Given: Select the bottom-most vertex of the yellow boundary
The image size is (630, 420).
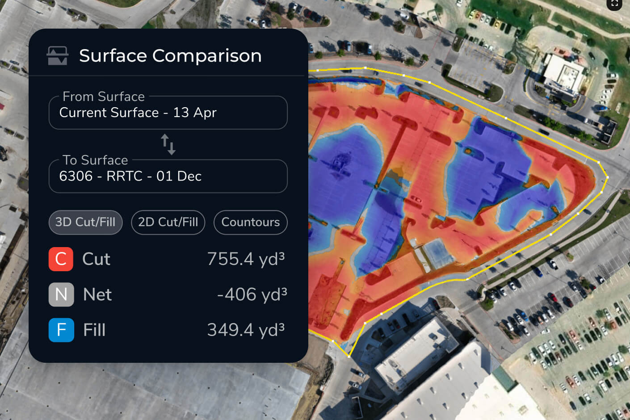Looking at the screenshot, I should pos(349,356).
